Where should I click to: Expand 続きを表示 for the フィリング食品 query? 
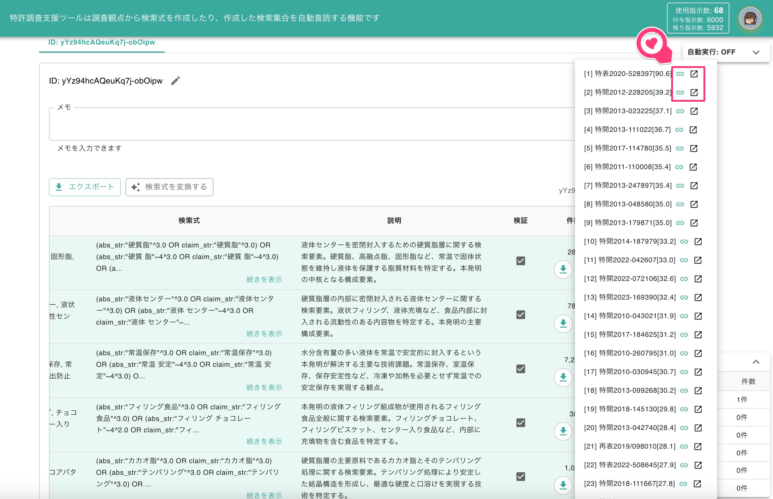pos(264,441)
